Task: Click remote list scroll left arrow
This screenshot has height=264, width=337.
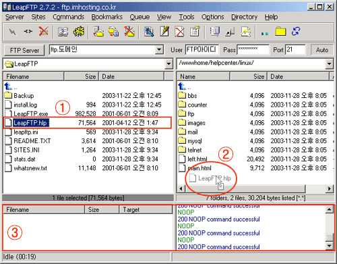Action: point(181,188)
